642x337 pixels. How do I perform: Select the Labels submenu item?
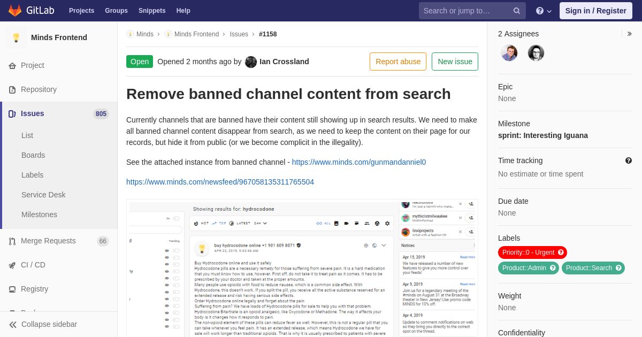pyautogui.click(x=32, y=175)
